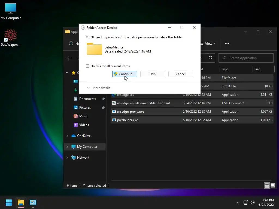Cancel the folder delete operation
Image resolution: width=279 pixels, height=209 pixels.
click(x=181, y=74)
